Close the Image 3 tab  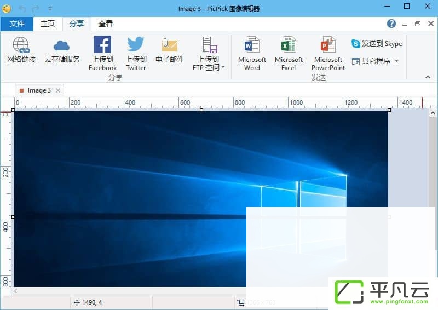click(x=58, y=90)
